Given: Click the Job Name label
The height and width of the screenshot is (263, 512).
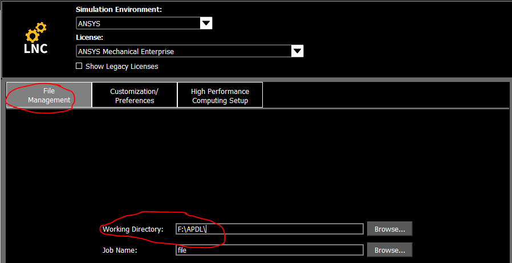Looking at the screenshot, I should pos(120,250).
